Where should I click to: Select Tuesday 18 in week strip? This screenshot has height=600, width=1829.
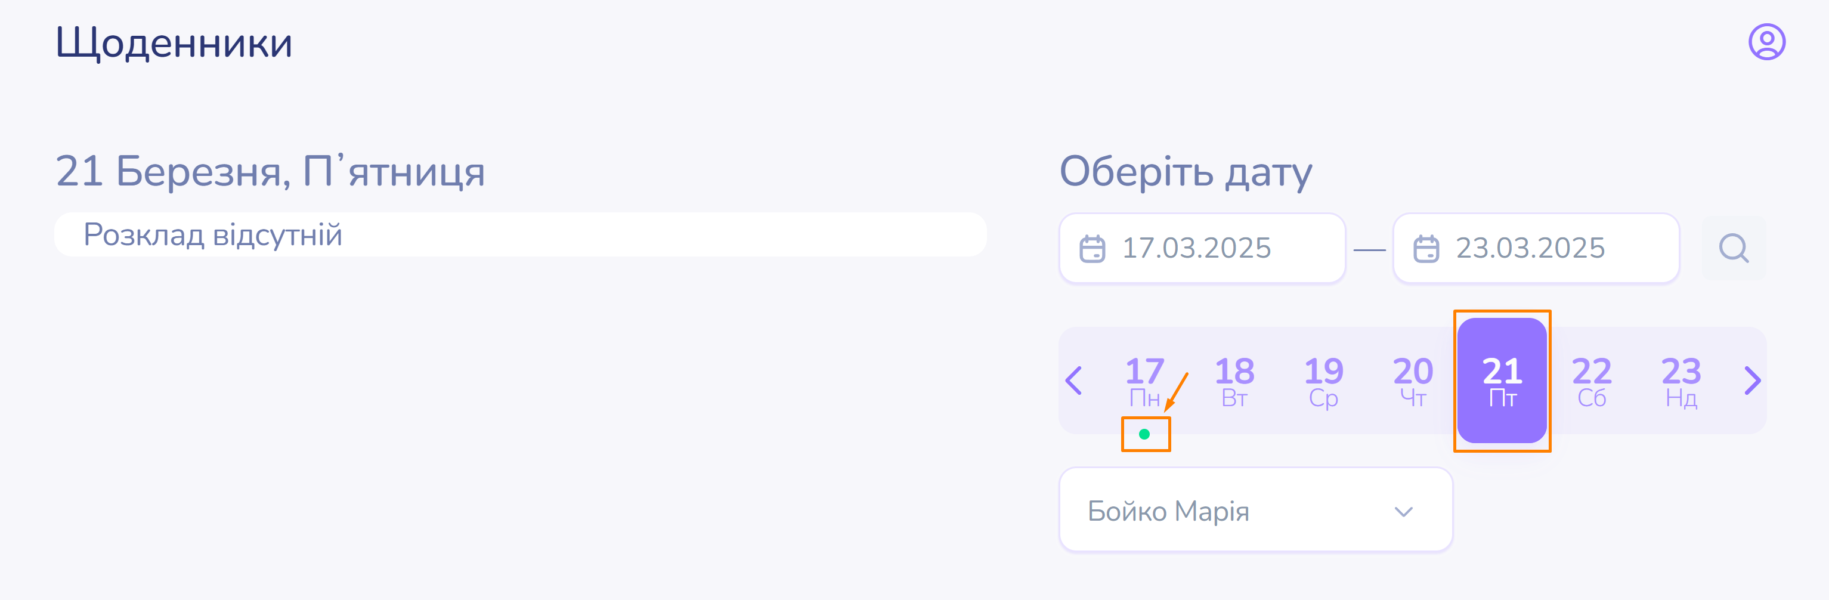1234,381
